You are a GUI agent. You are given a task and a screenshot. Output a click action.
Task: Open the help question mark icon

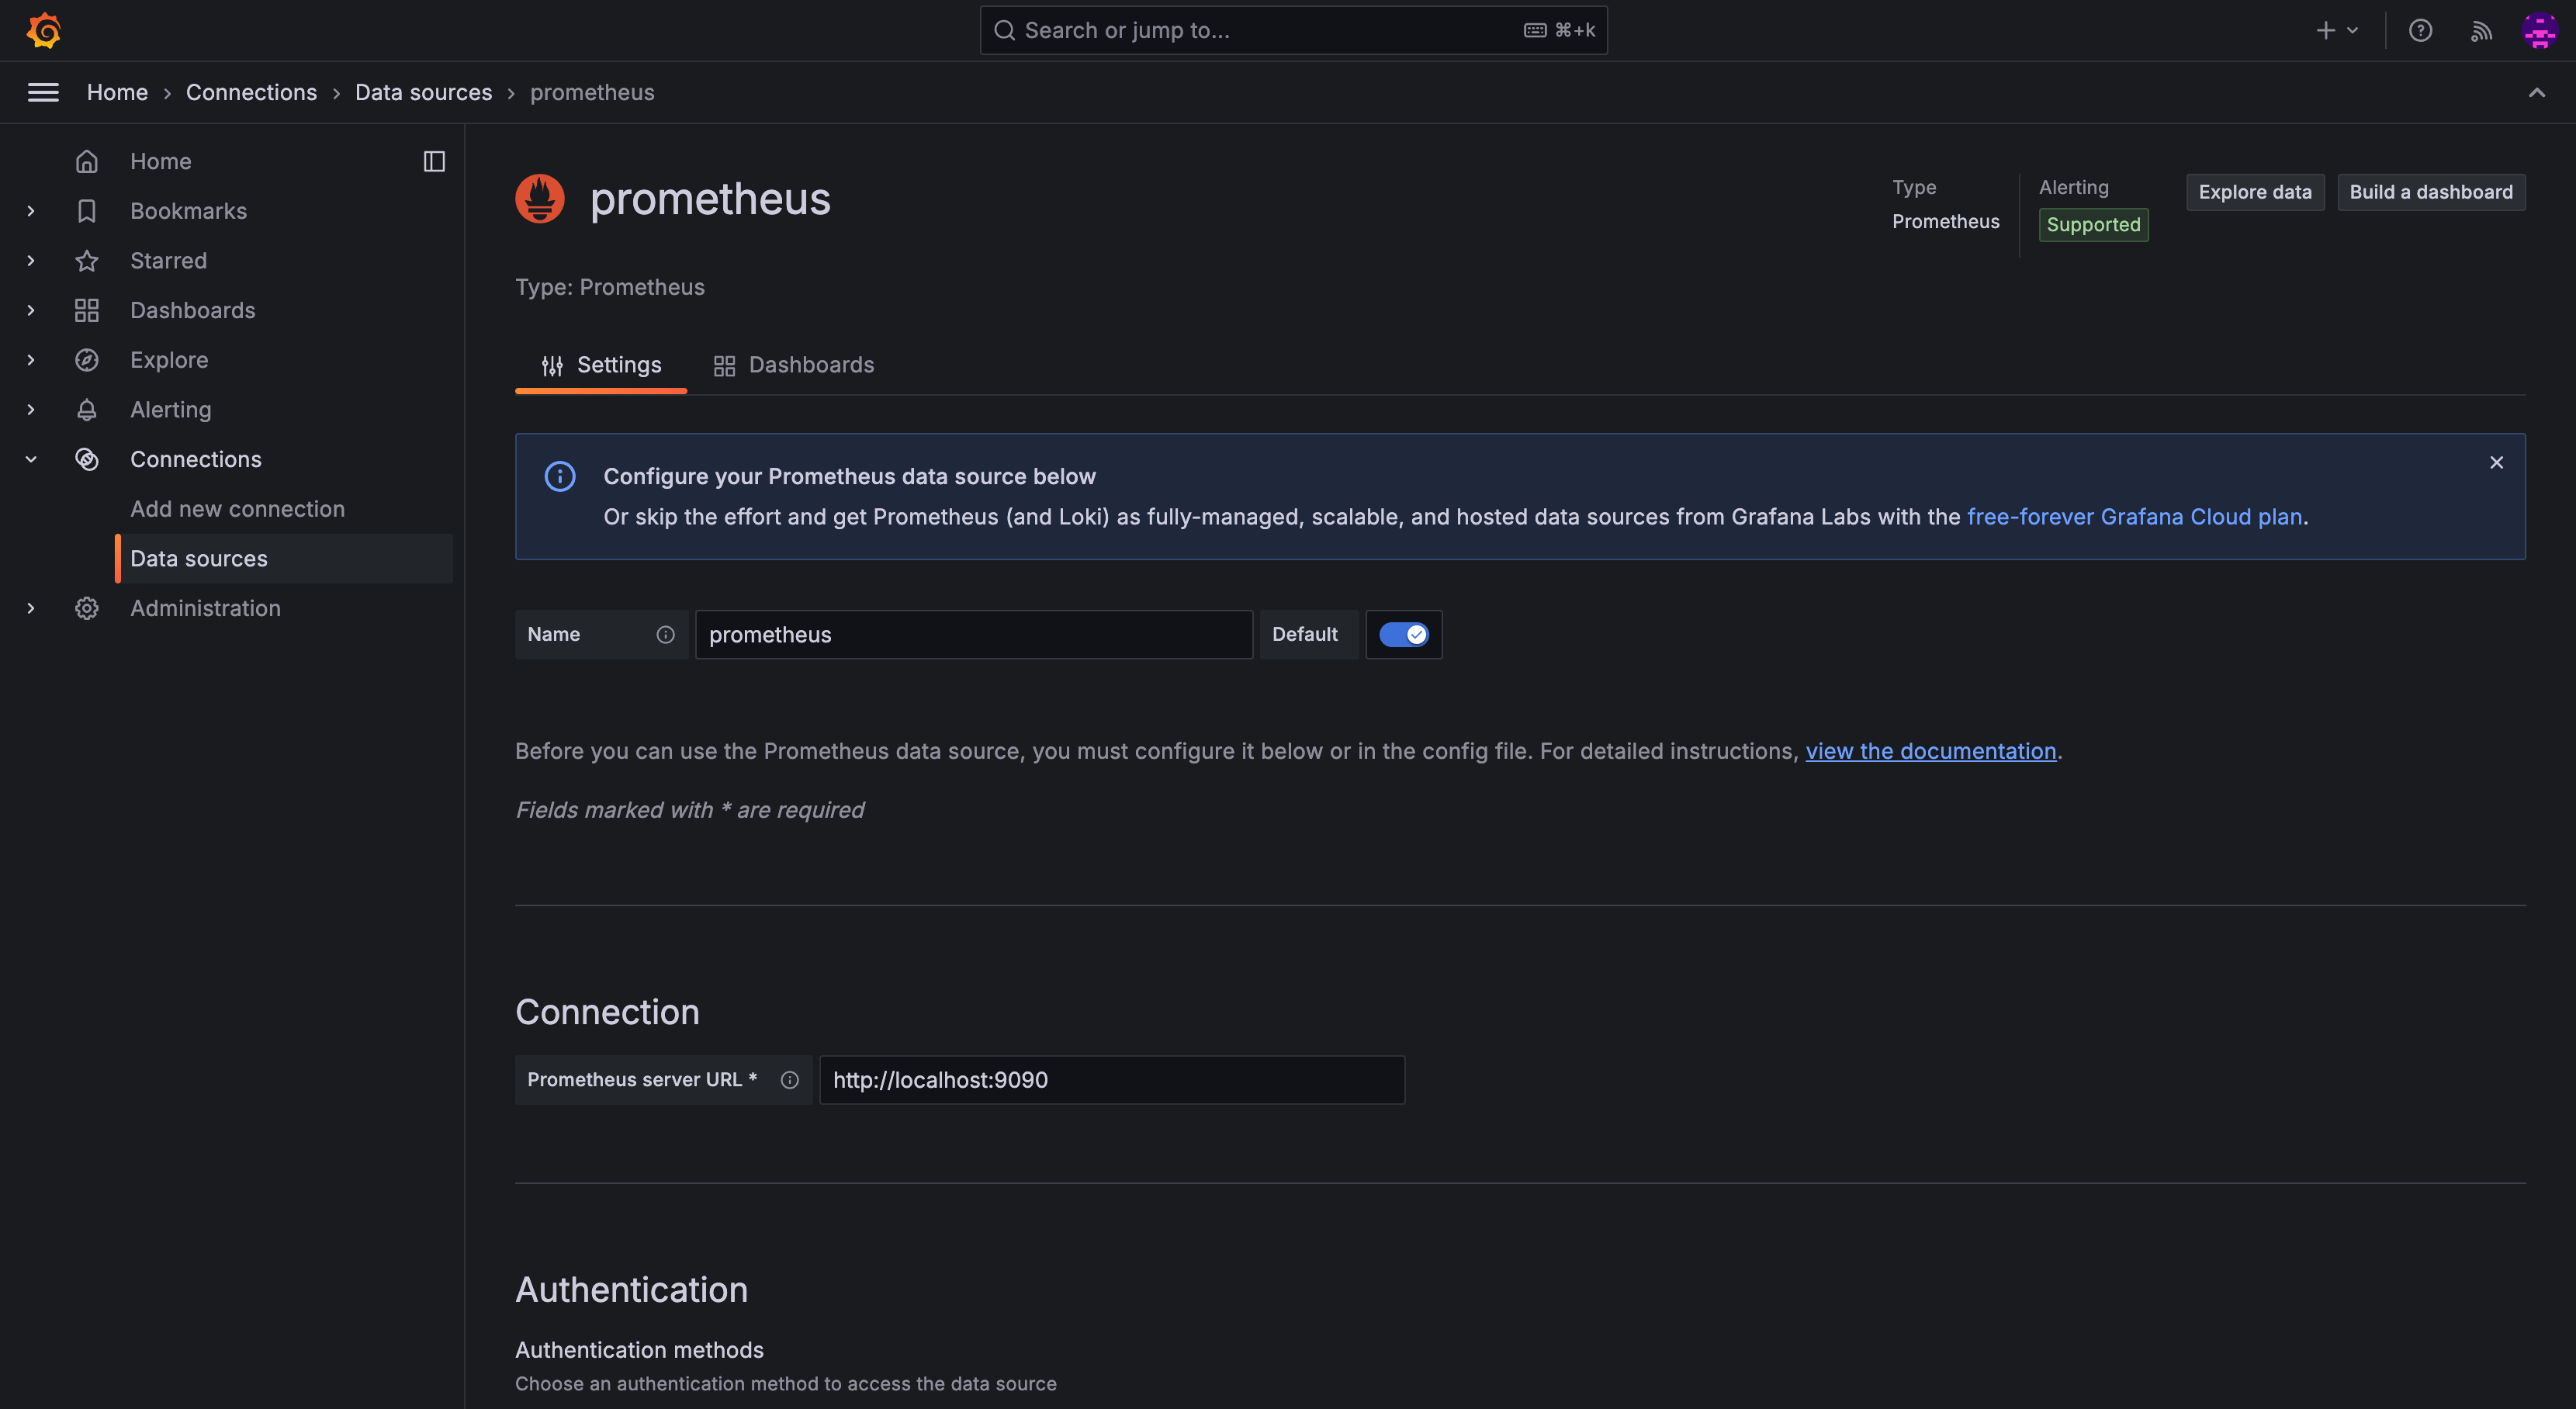2420,30
